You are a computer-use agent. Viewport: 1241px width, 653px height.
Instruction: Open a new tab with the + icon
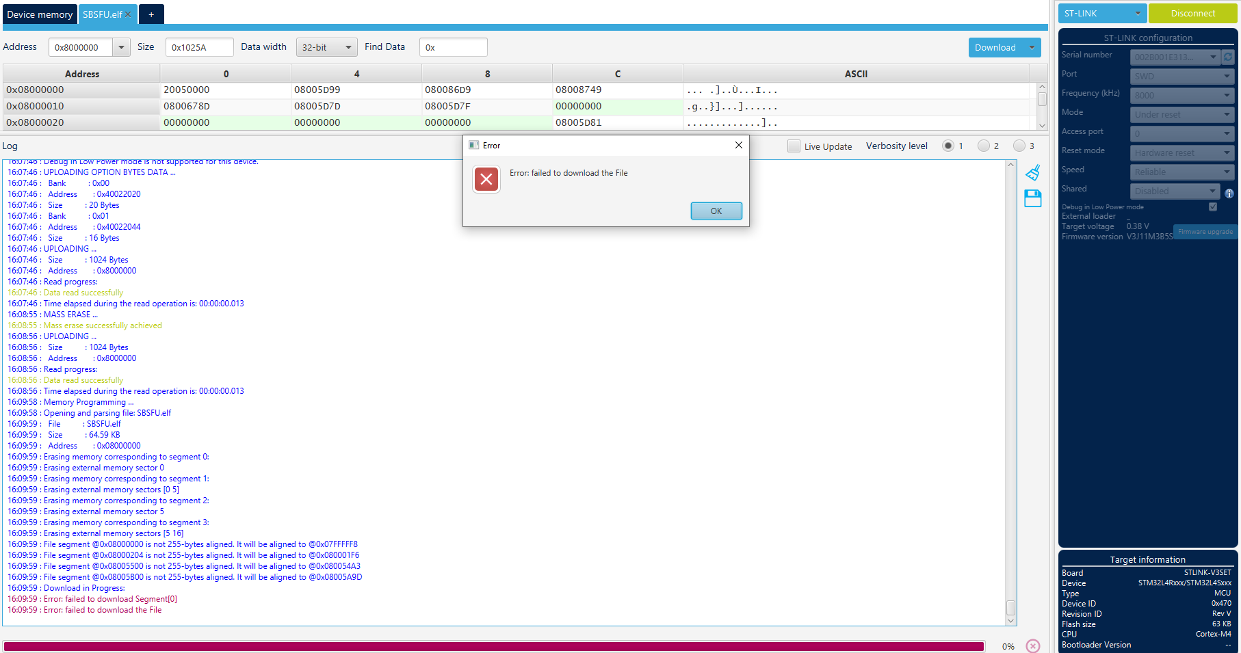151,14
